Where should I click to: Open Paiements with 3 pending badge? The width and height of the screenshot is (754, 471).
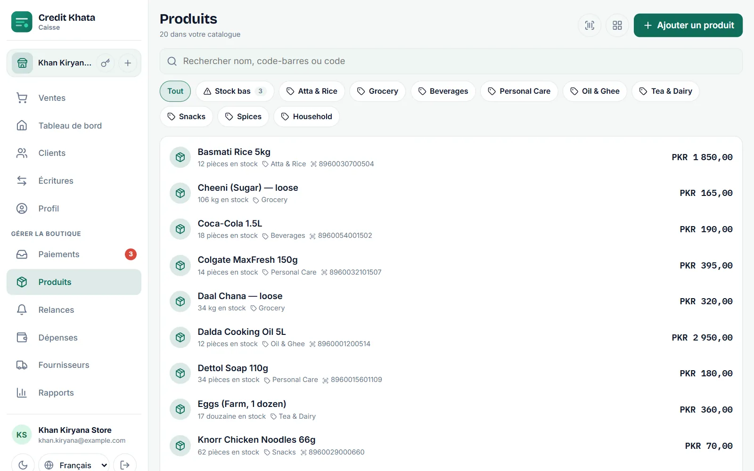pos(74,254)
